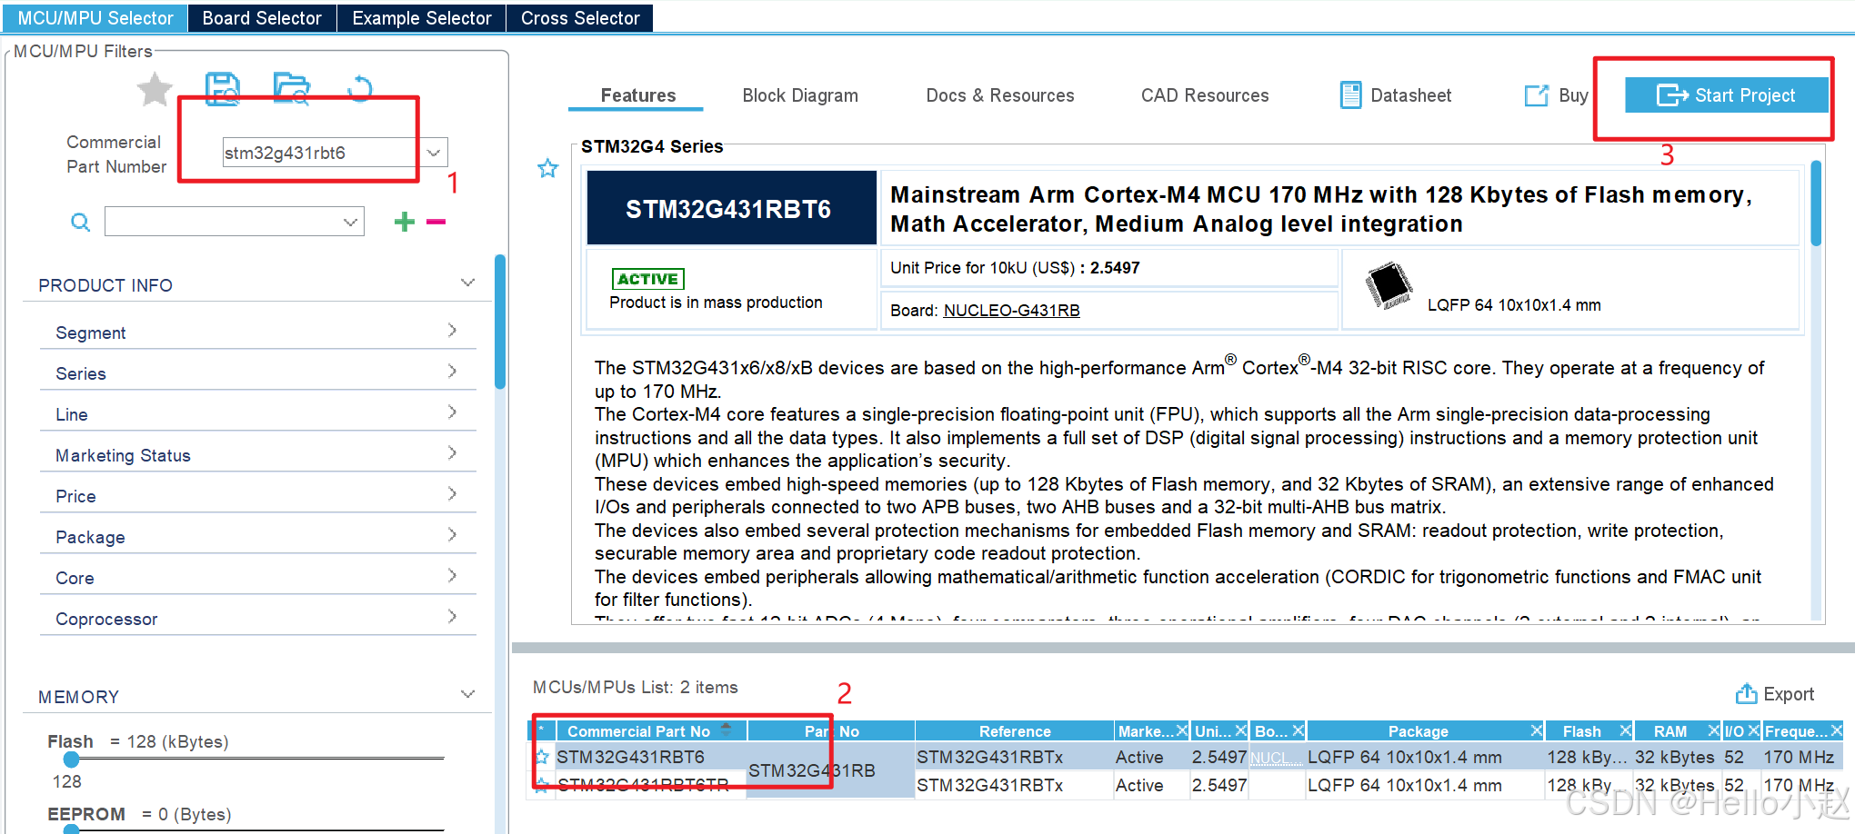This screenshot has width=1855, height=834.
Task: Remove the Package column using its X
Action: tap(1536, 730)
